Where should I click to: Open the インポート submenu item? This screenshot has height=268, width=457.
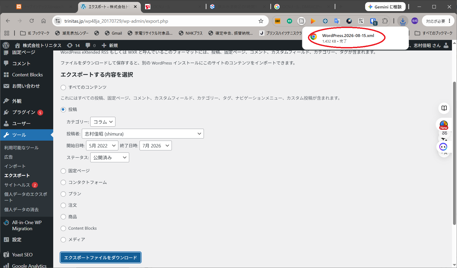click(15, 166)
